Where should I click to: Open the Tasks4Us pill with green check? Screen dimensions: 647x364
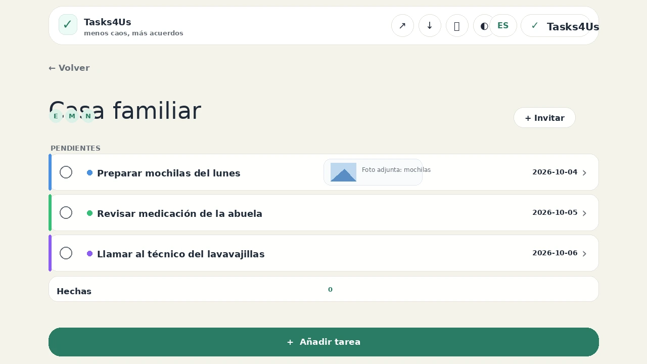tap(556, 26)
